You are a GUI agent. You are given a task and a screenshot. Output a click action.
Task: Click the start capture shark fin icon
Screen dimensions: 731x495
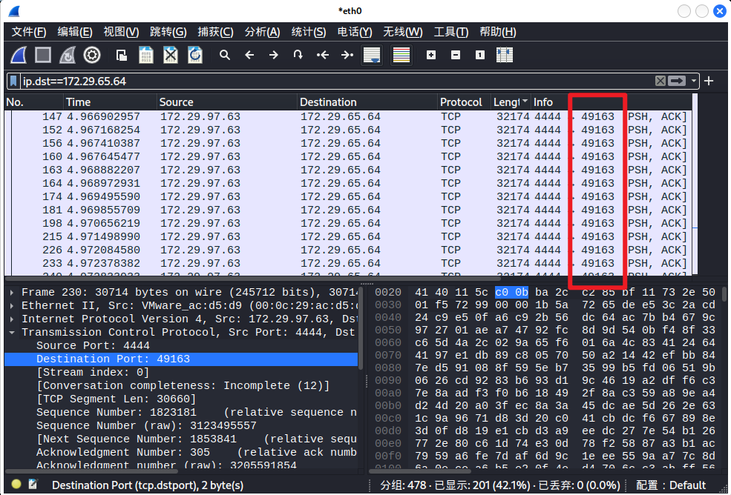(x=19, y=55)
